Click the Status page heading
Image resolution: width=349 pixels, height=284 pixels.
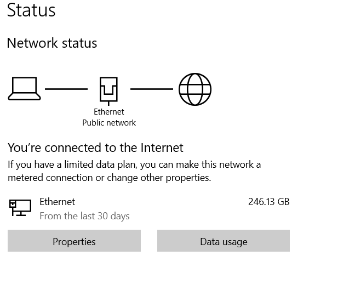[x=31, y=10]
